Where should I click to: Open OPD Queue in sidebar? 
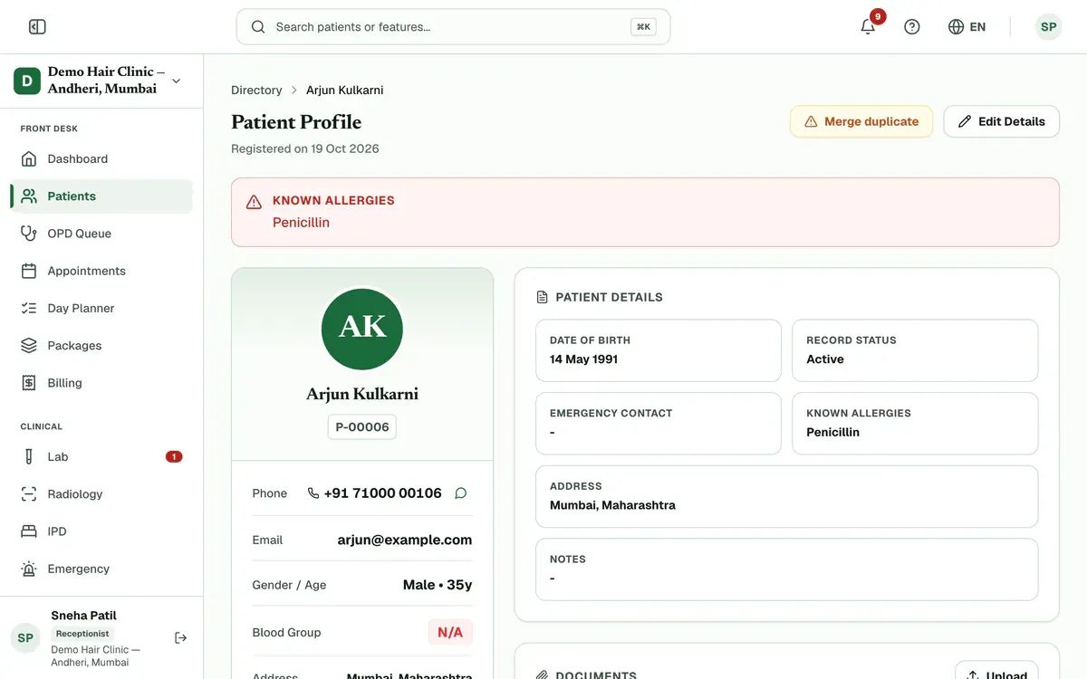(101, 234)
